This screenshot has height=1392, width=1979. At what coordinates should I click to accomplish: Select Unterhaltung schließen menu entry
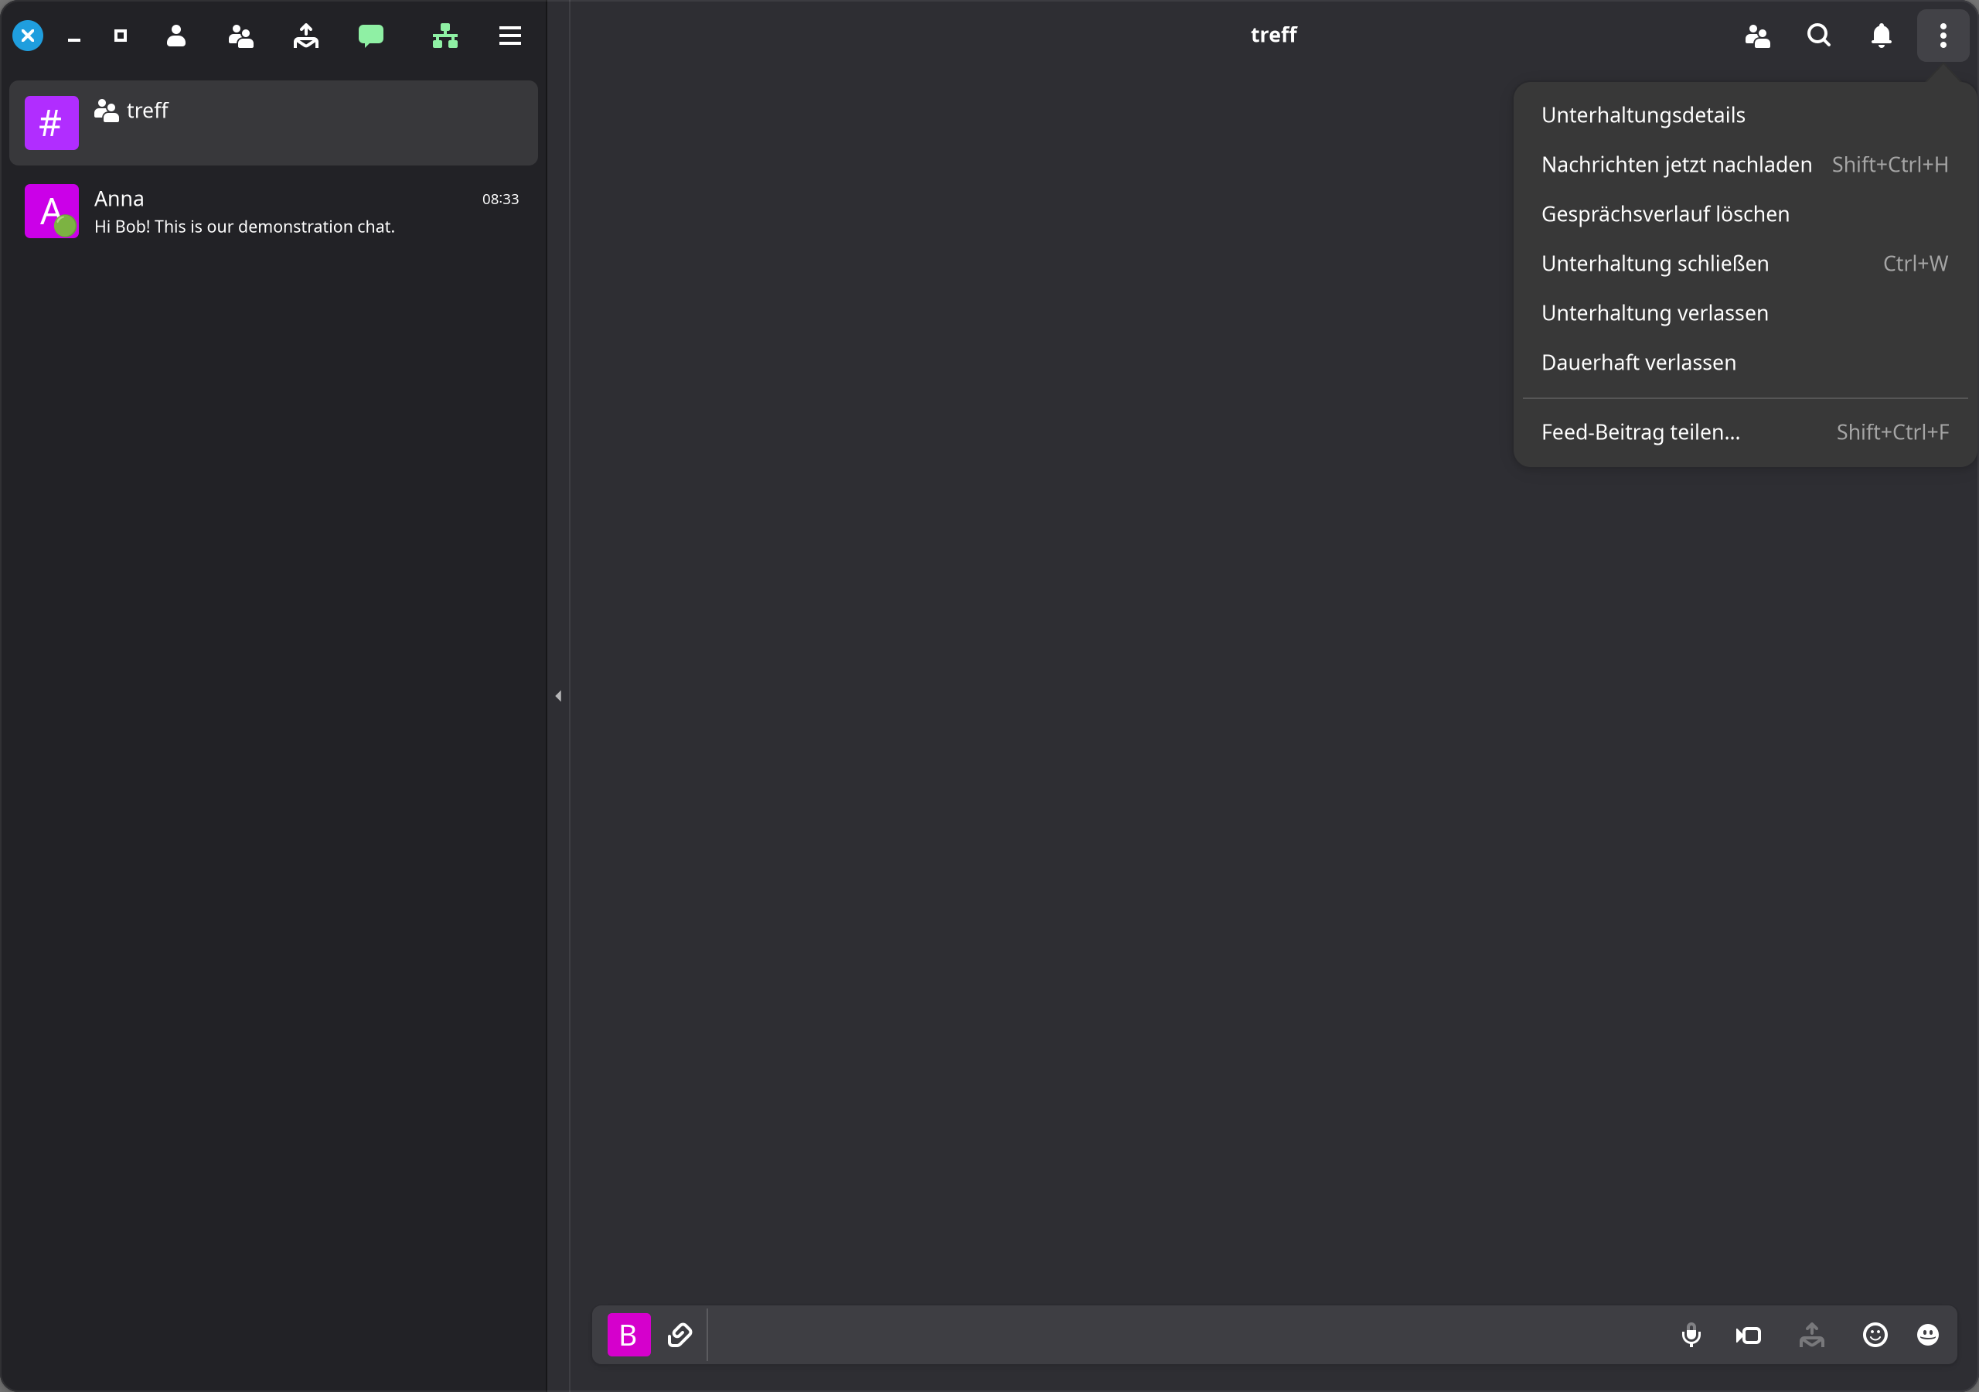tap(1746, 263)
